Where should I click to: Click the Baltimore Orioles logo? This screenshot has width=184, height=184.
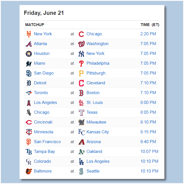click(x=29, y=171)
